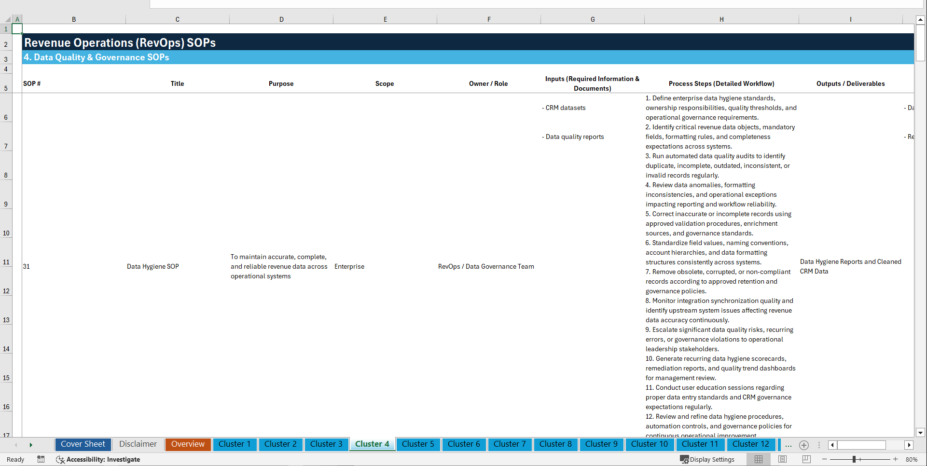The height and width of the screenshot is (466, 927).
Task: Select column G header
Action: 593,19
